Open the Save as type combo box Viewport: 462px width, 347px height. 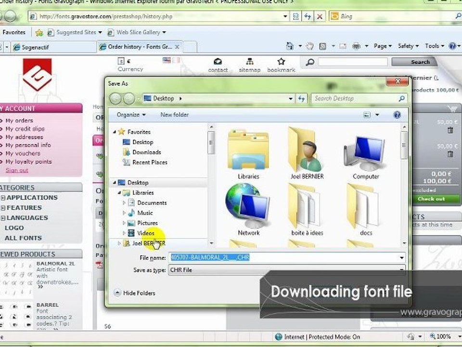coord(286,270)
